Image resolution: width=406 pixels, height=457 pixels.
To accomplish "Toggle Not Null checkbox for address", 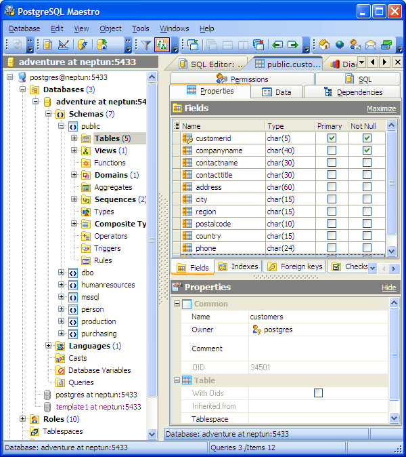I will pos(367,187).
